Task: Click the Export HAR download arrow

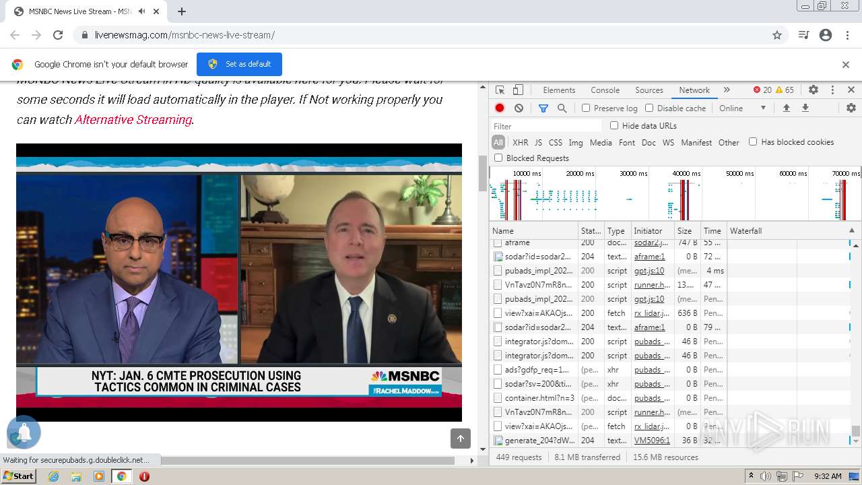Action: pyautogui.click(x=805, y=108)
